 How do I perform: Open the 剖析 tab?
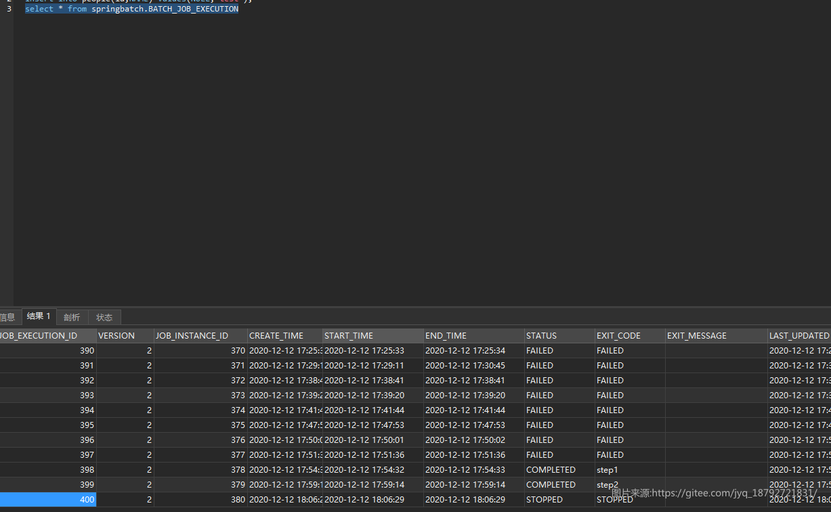coord(72,317)
